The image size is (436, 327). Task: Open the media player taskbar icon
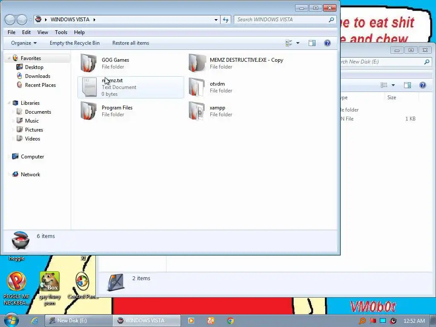tap(191, 321)
